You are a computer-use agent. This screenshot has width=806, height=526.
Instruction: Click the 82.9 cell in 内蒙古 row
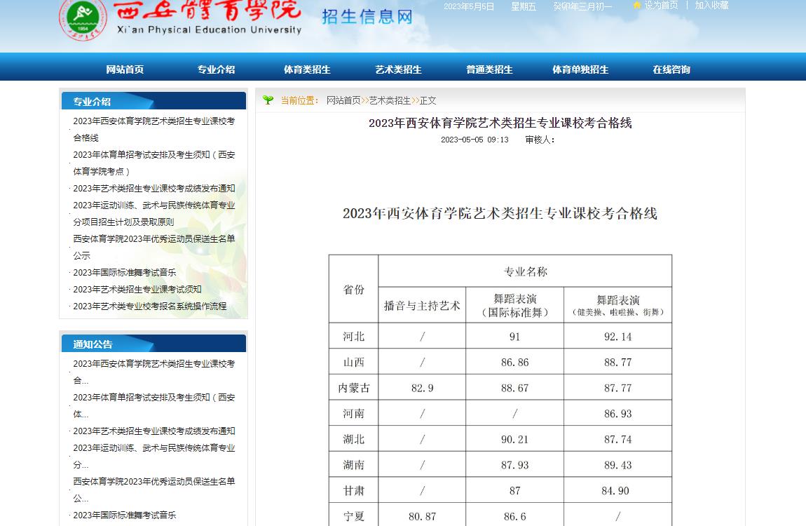point(422,388)
